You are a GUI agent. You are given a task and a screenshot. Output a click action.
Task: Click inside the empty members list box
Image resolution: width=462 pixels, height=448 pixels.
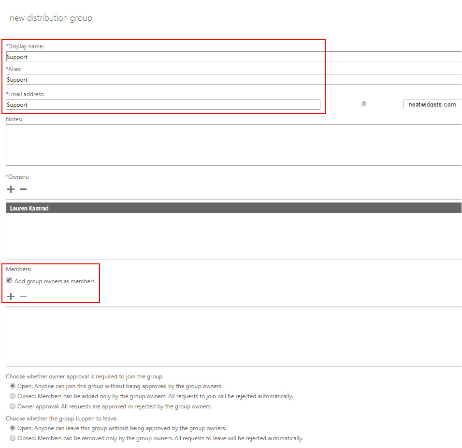click(233, 337)
